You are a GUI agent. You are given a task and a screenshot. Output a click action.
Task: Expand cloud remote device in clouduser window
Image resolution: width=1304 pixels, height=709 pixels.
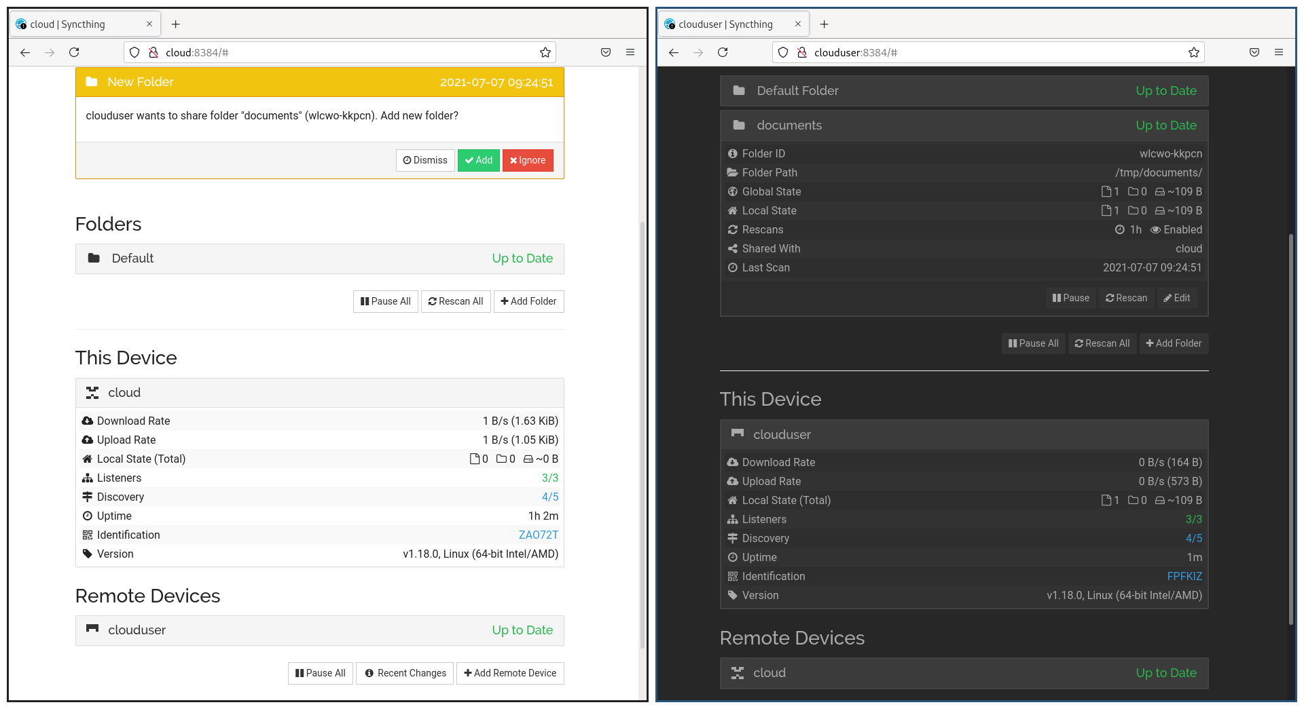pos(964,673)
